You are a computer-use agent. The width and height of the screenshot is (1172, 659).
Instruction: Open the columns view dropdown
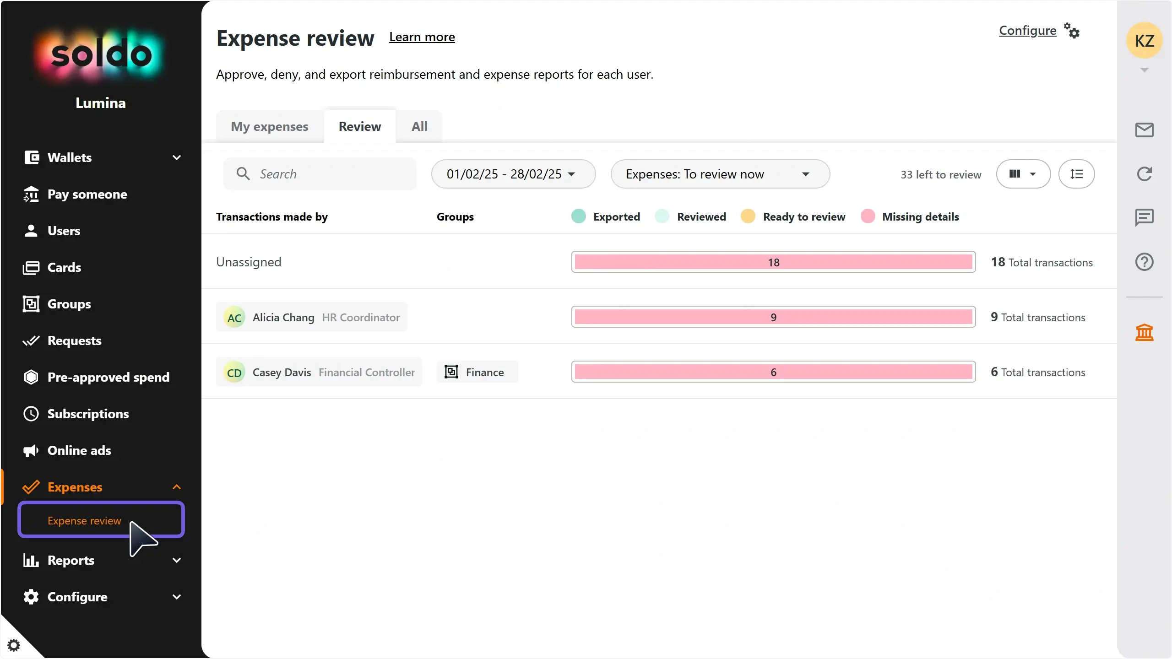[x=1023, y=174]
